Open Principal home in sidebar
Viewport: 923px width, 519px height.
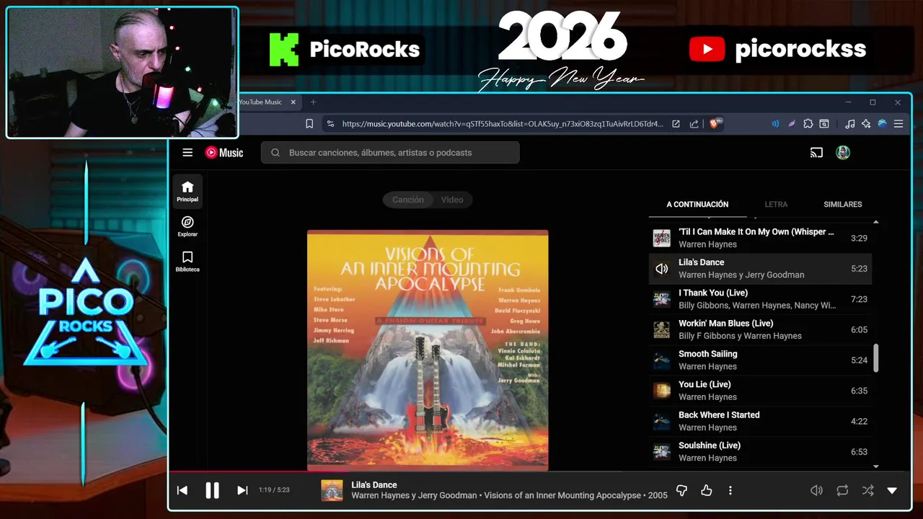click(x=187, y=191)
